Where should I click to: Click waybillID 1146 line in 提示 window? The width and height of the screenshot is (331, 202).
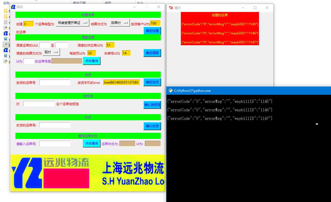220,33
